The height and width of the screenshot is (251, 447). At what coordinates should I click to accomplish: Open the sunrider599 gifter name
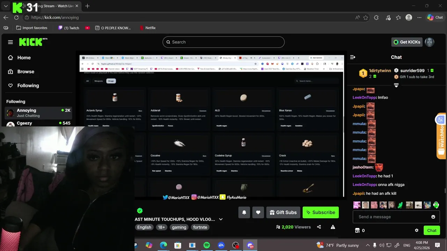[412, 70]
